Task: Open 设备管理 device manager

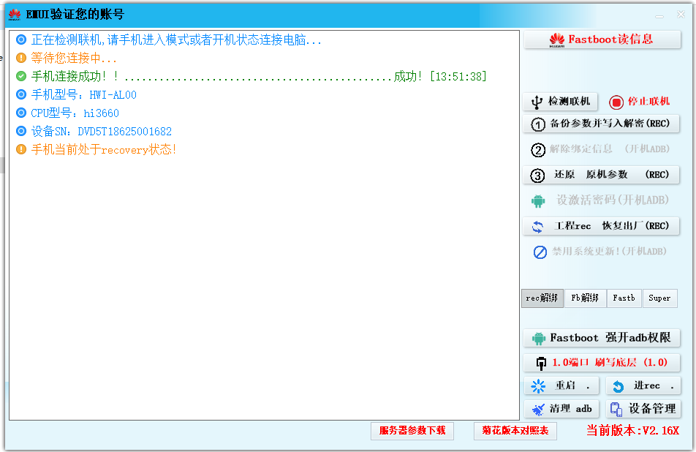Action: point(643,409)
